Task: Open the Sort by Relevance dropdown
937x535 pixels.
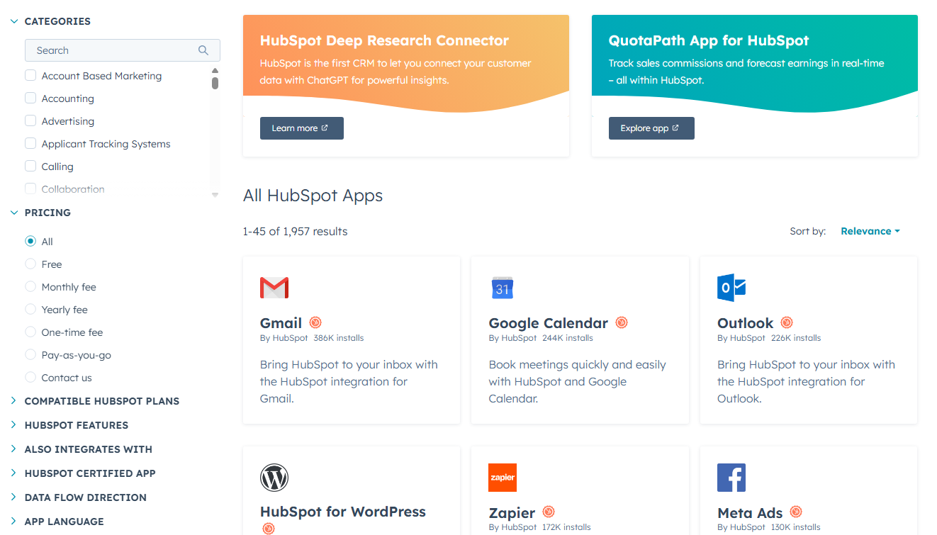Action: (870, 231)
